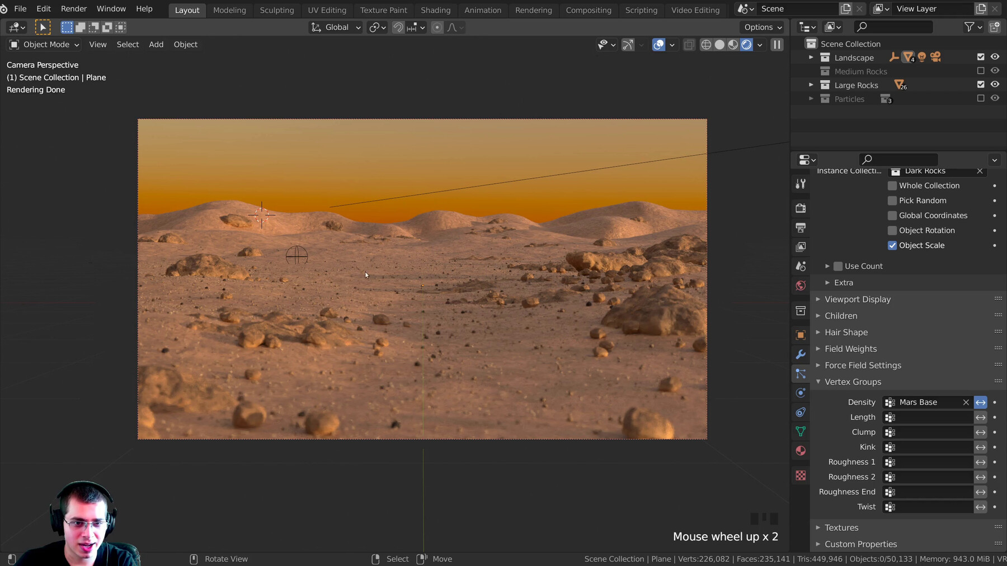Open the Scene properties tab icon
The image size is (1007, 566).
[801, 266]
